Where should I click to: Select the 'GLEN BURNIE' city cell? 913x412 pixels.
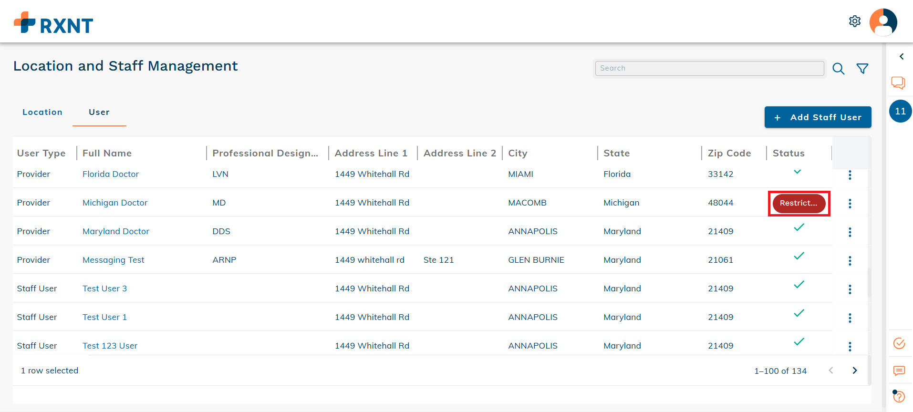tap(536, 260)
